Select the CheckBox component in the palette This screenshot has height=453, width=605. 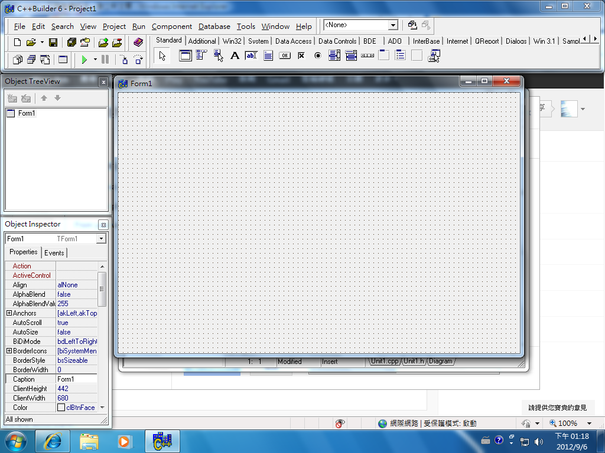click(x=301, y=55)
